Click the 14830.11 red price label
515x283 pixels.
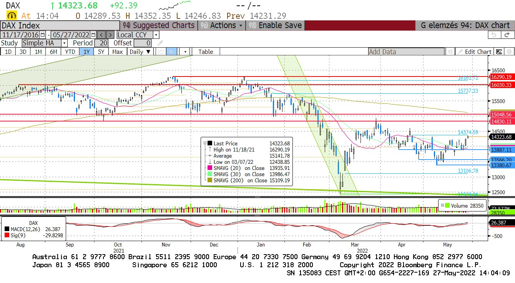click(x=501, y=121)
